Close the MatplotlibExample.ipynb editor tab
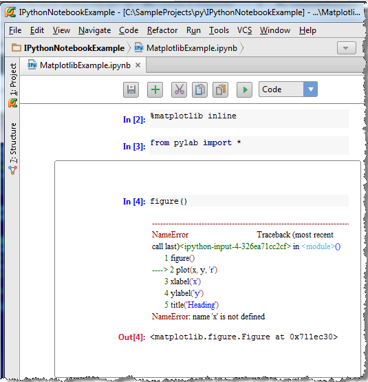368x382 pixels. (x=138, y=65)
